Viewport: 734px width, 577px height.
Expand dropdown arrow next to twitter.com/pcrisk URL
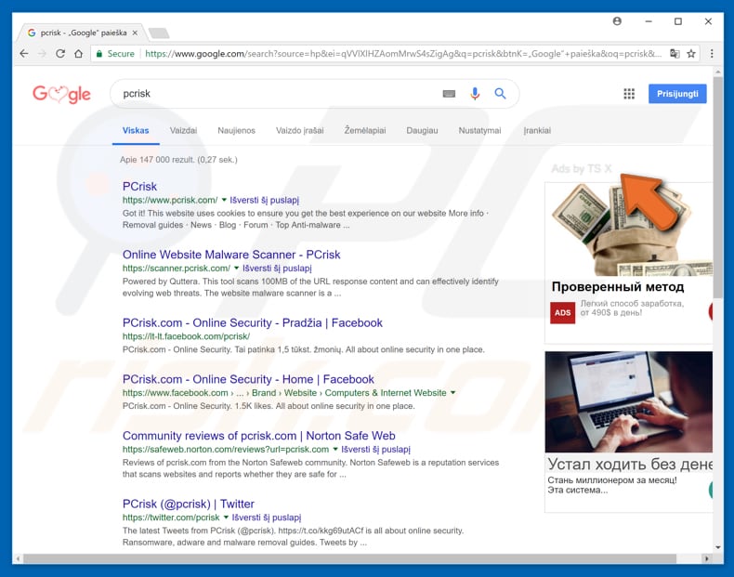(x=226, y=518)
